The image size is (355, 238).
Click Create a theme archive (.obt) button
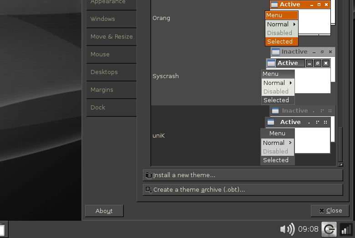(243, 190)
